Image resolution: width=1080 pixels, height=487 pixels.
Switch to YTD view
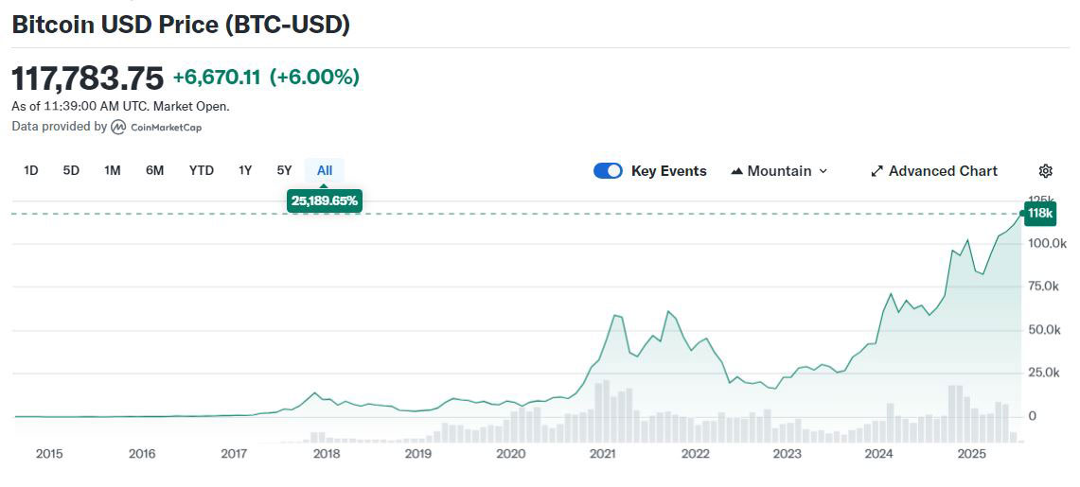pyautogui.click(x=201, y=170)
